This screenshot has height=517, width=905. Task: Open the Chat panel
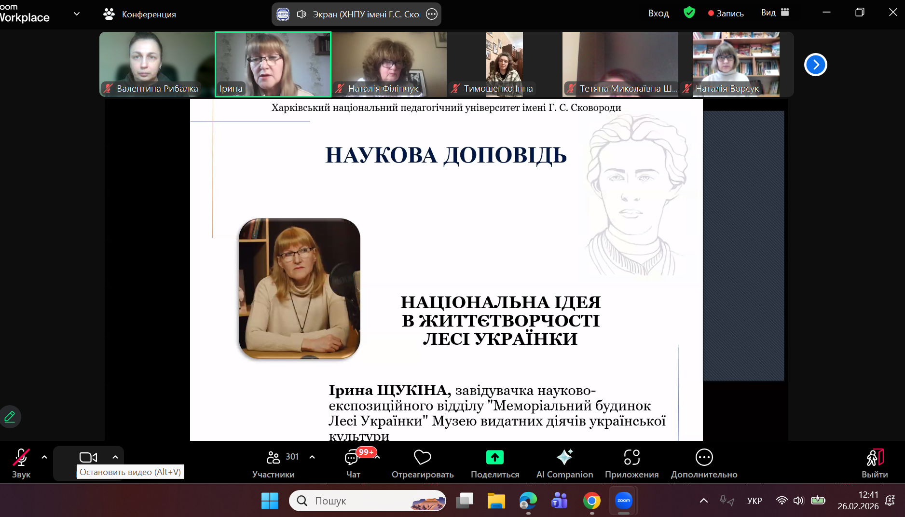[x=353, y=463]
